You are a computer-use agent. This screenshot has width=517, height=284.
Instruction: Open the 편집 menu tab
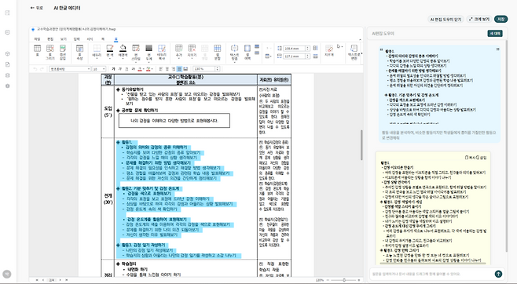(x=50, y=39)
